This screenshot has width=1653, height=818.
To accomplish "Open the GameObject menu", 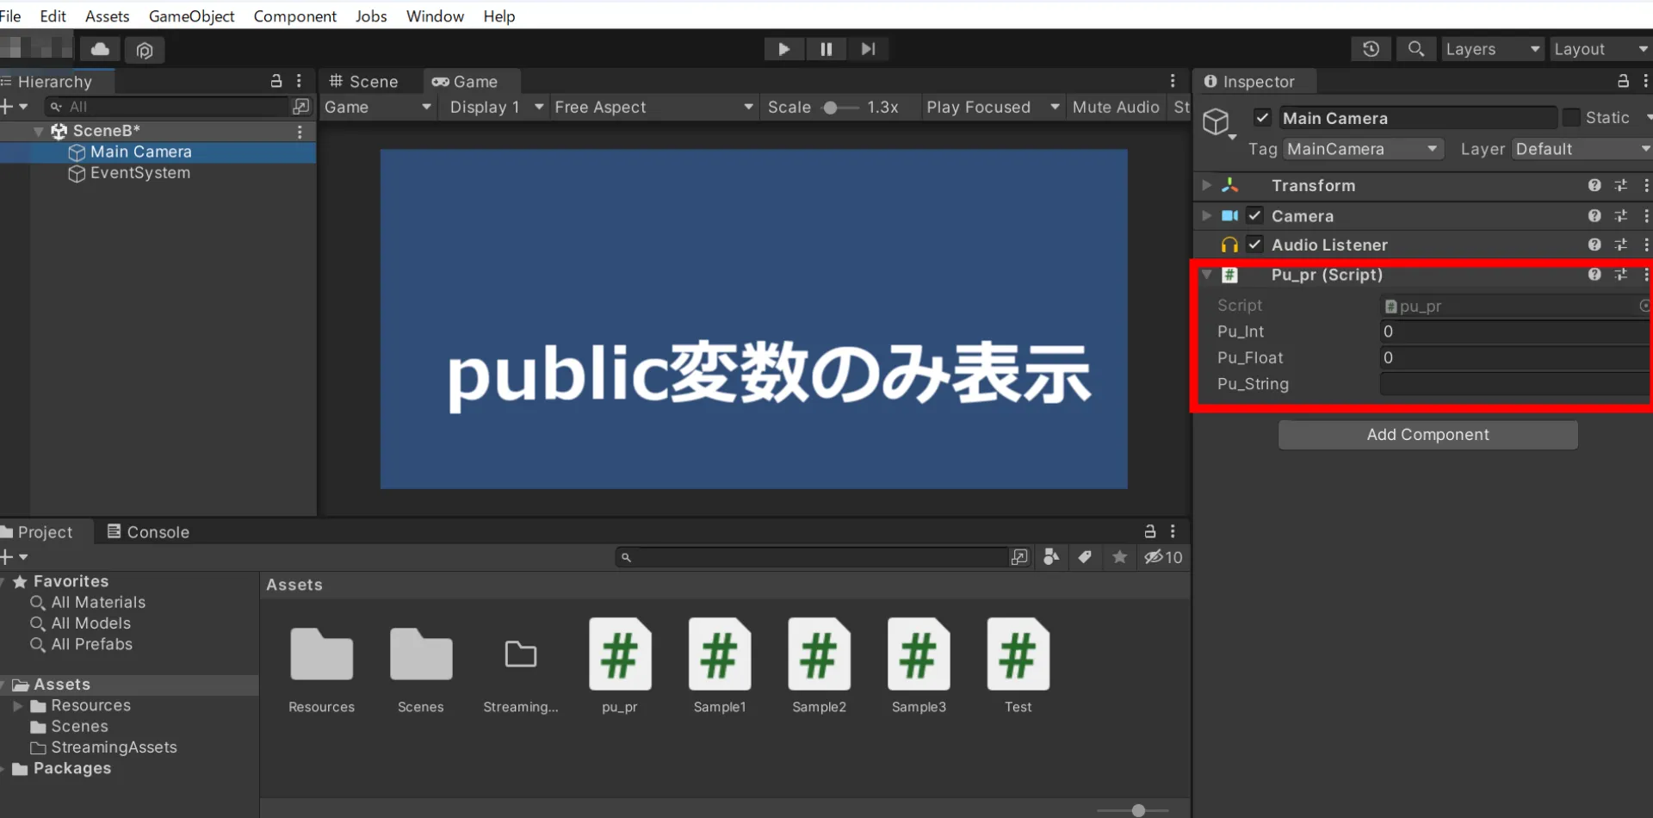I will point(192,15).
